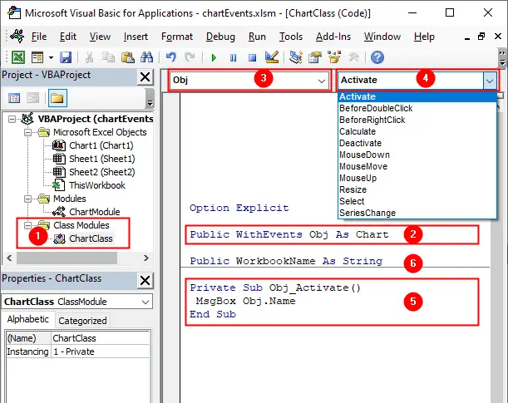Open the Insert object dropdown arrow in toolbar

[x=51, y=57]
